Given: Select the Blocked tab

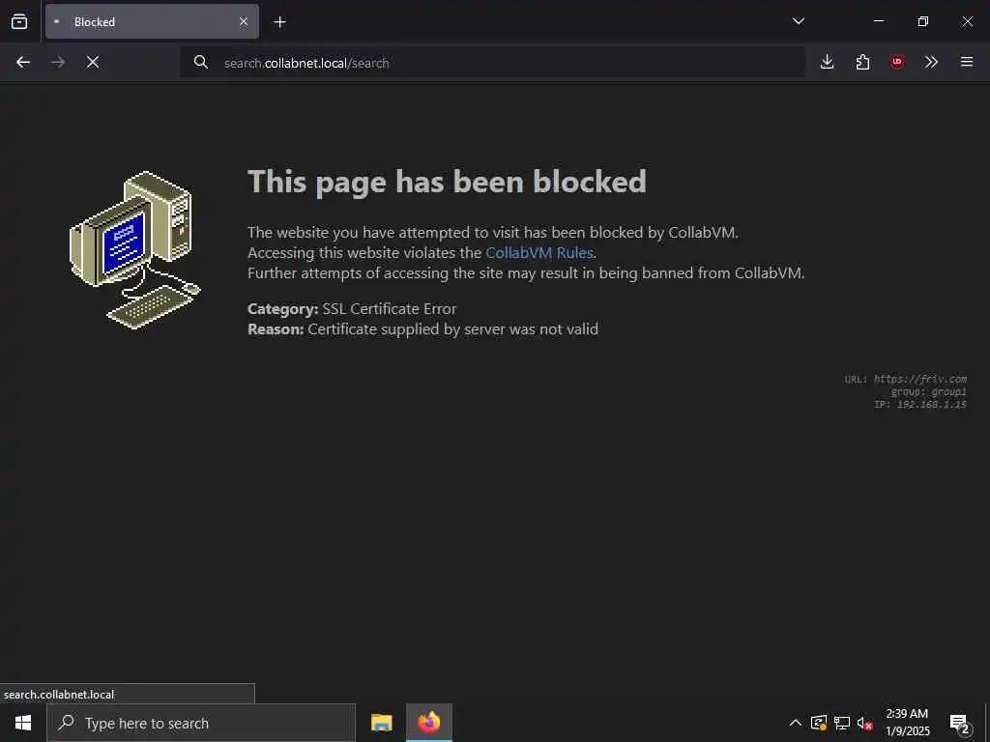Looking at the screenshot, I should [152, 21].
